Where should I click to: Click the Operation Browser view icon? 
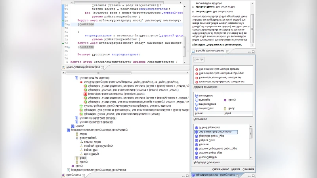click(x=193, y=175)
